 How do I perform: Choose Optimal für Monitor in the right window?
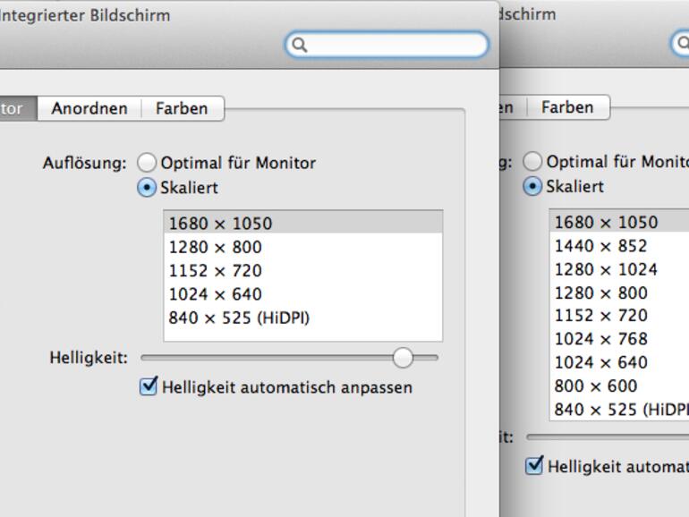pyautogui.click(x=532, y=162)
